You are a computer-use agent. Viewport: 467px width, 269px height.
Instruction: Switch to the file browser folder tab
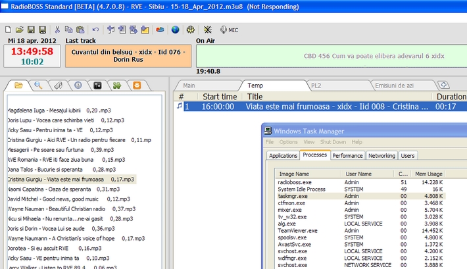(x=18, y=86)
